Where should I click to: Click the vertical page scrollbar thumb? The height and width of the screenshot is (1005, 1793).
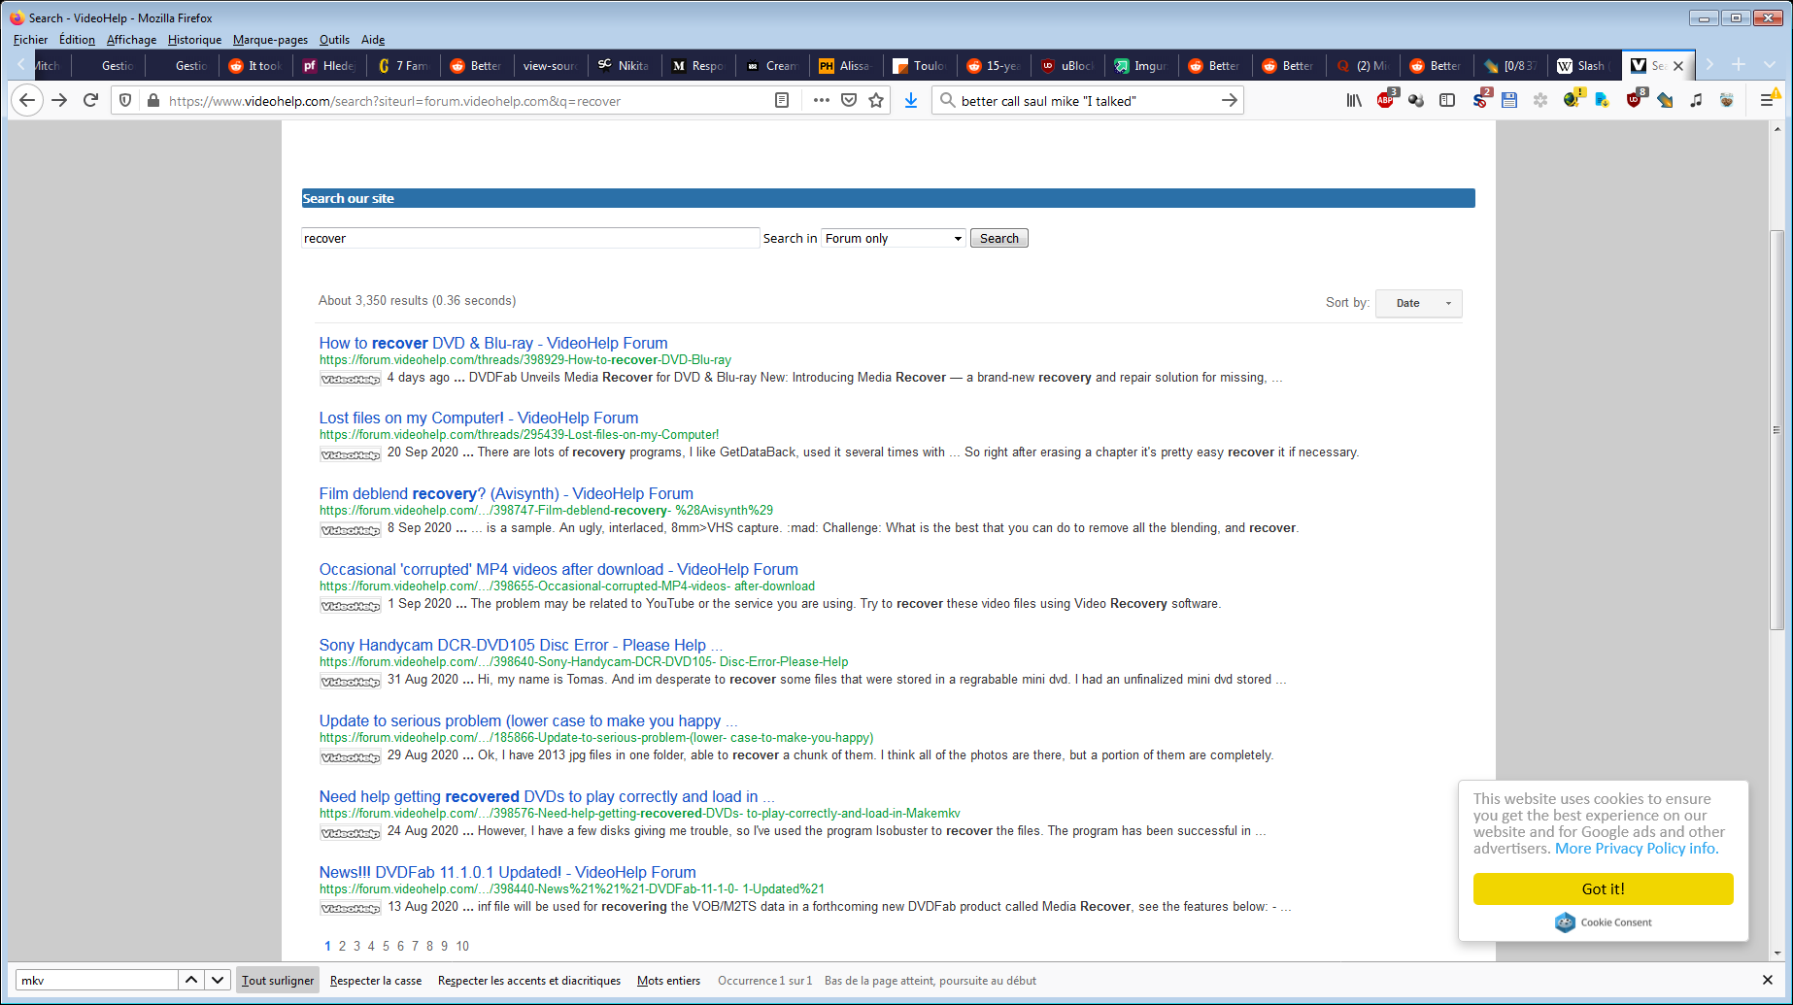click(x=1776, y=429)
